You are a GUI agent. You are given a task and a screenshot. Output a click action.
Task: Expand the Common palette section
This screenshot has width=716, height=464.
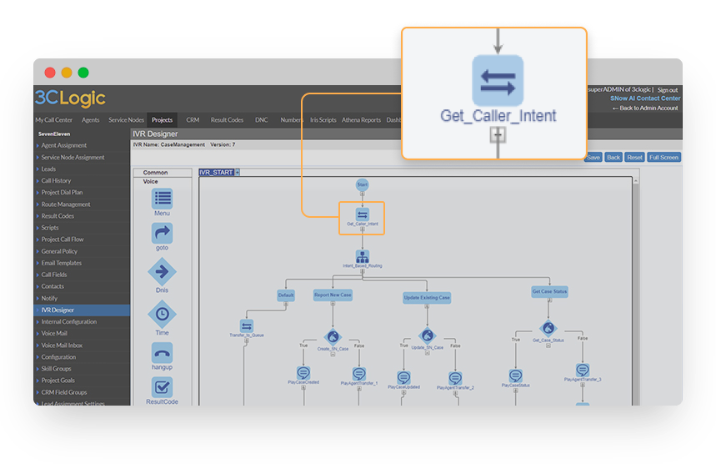(x=162, y=173)
